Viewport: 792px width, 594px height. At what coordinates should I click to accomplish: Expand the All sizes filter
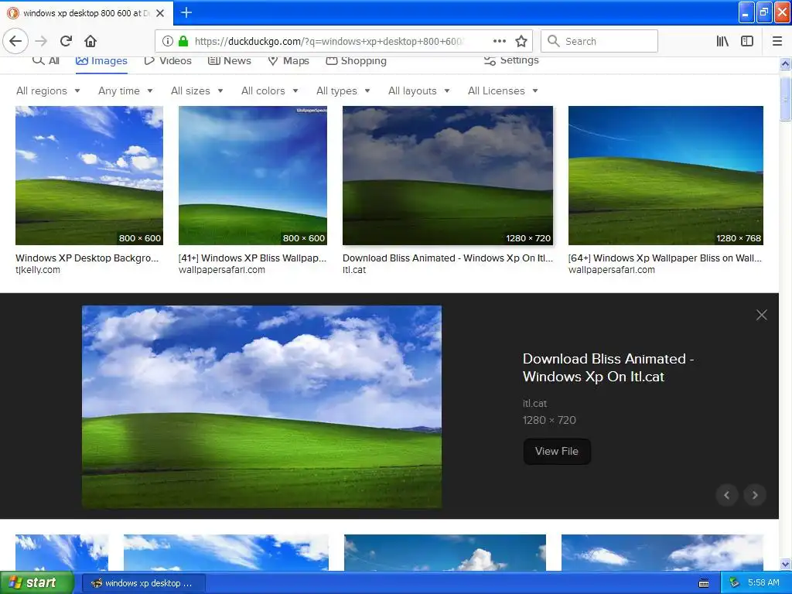pyautogui.click(x=197, y=91)
